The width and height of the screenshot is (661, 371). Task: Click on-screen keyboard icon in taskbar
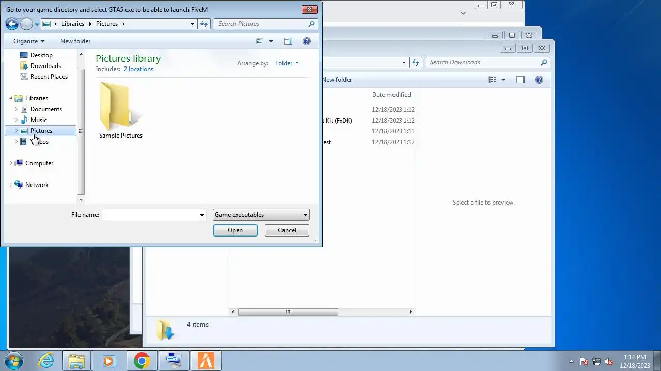click(x=174, y=361)
